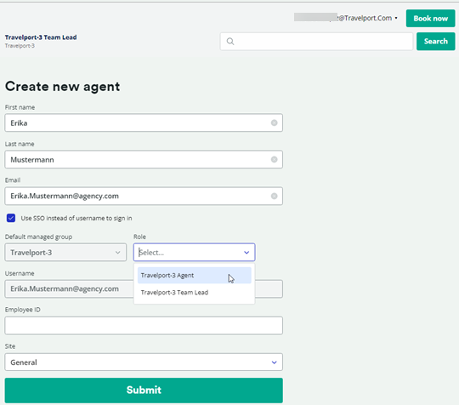The width and height of the screenshot is (459, 405).
Task: Click the magnifier icon in search bar
Action: click(230, 42)
